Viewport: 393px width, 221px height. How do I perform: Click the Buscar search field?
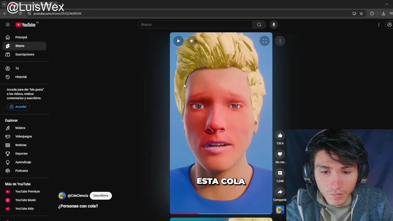(195, 25)
